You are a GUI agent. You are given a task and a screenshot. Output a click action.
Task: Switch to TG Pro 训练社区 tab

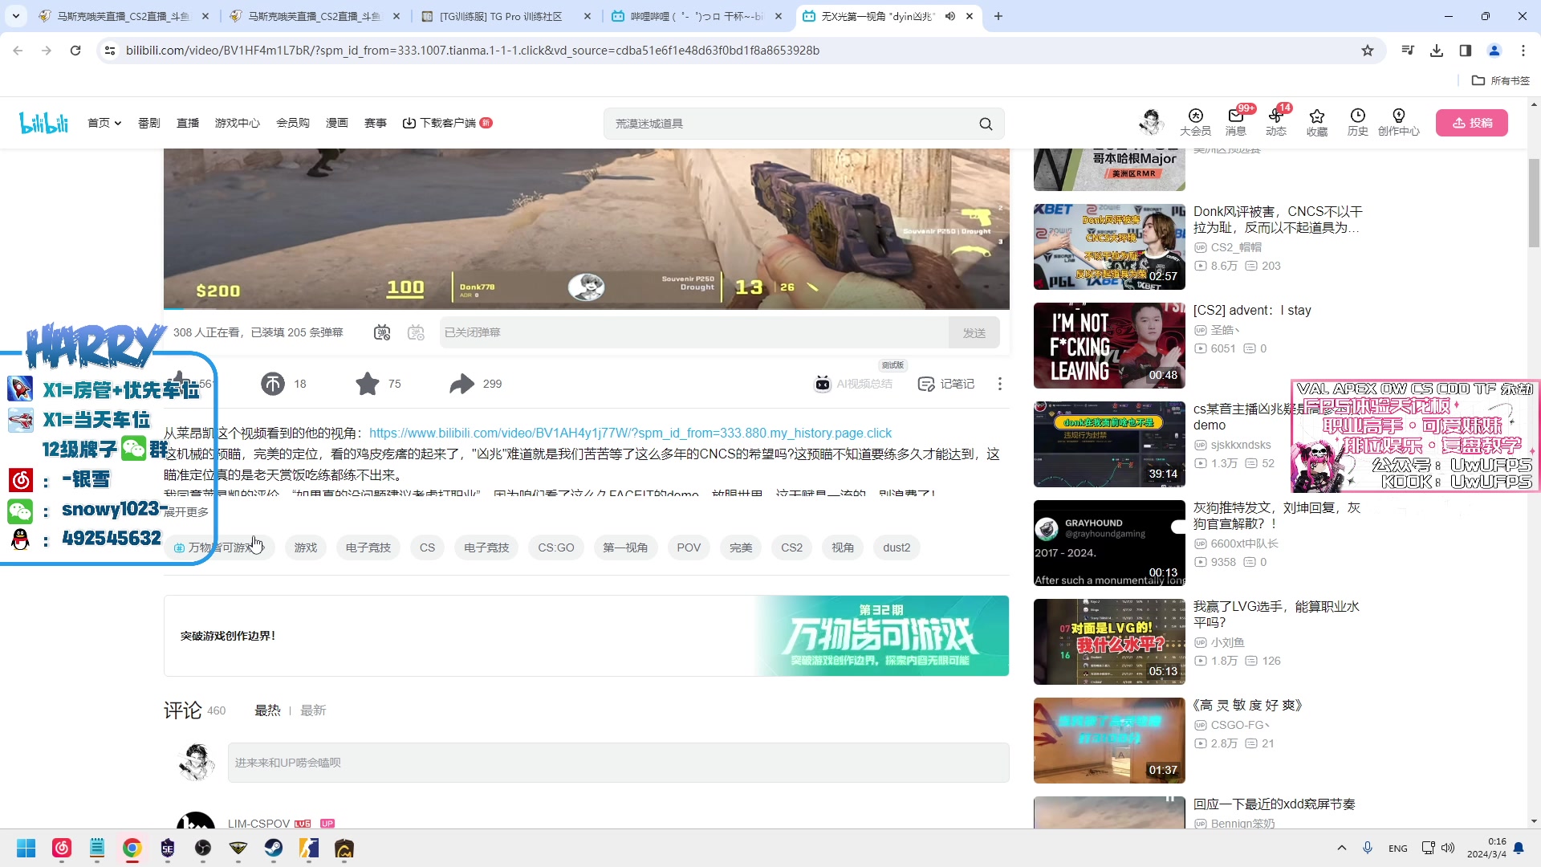point(507,16)
